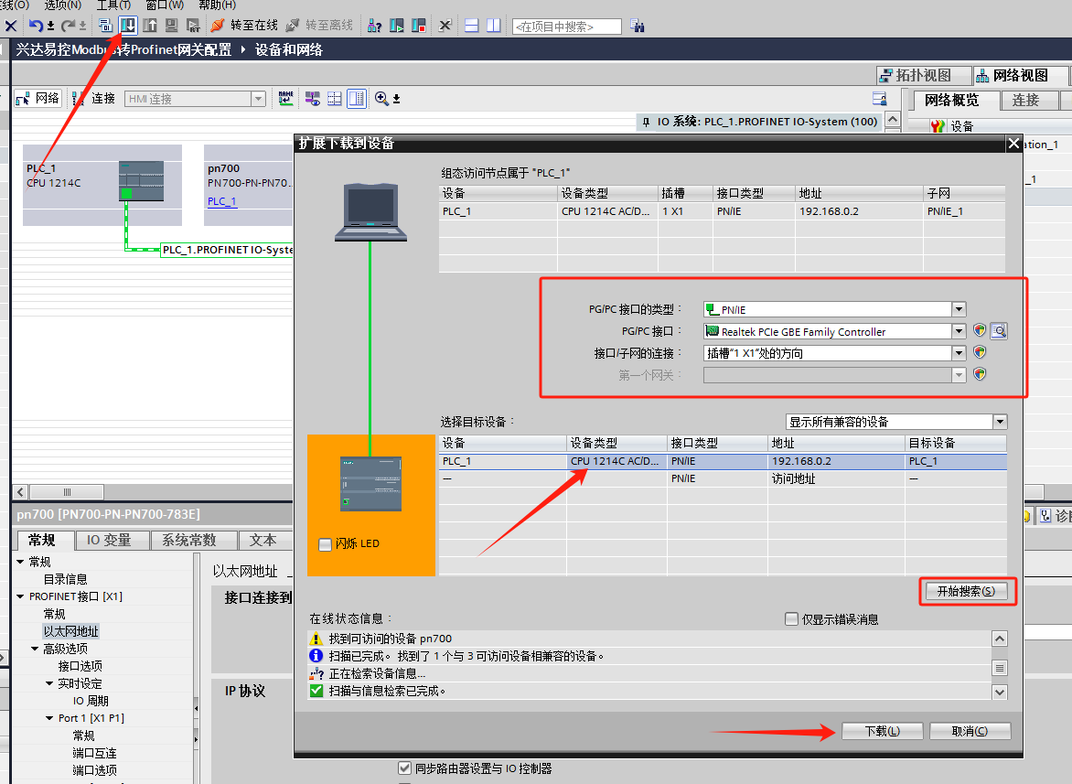Select the access address (访问地址) row

pyautogui.click(x=723, y=478)
